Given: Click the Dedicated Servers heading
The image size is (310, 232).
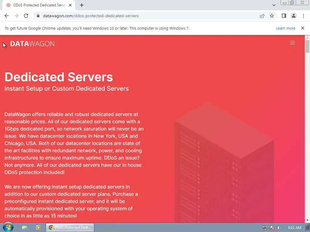Looking at the screenshot, I should click(x=59, y=77).
